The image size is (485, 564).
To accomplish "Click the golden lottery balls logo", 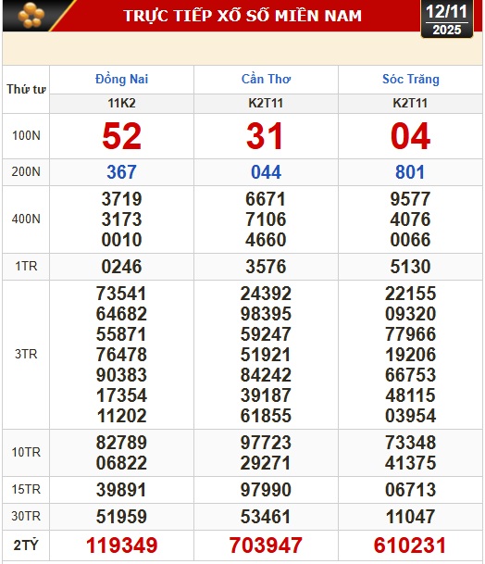I will [x=31, y=16].
